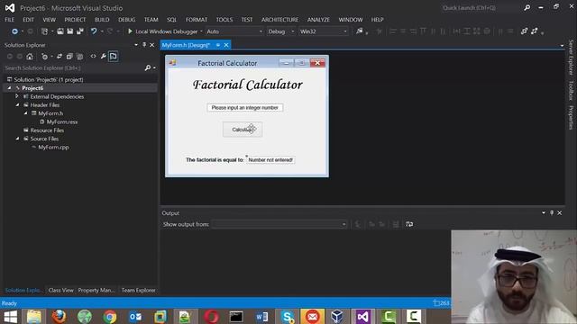Sync with active document in Solution Explorer
Screen dimensions: 577x324
coord(60,57)
